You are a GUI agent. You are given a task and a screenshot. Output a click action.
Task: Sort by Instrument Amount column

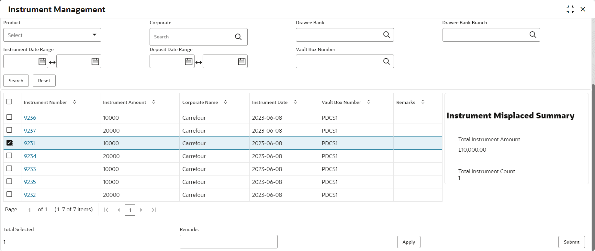pos(154,102)
